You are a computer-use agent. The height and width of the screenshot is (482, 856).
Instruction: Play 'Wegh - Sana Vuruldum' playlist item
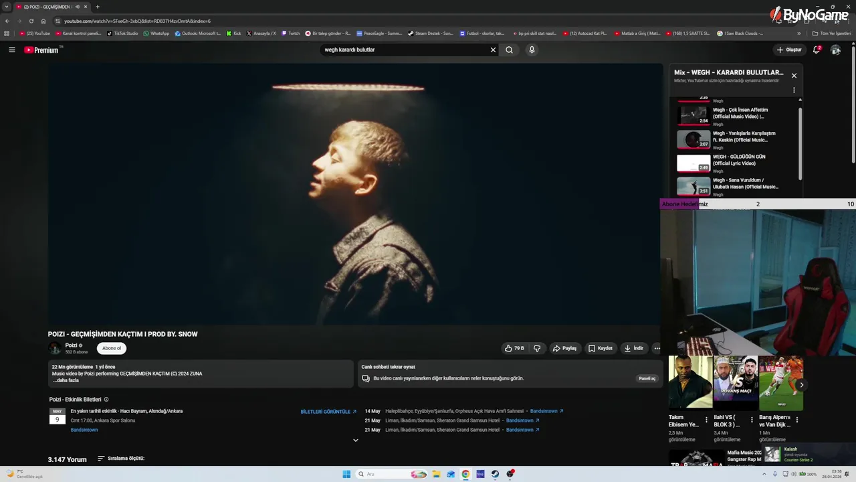tap(734, 185)
